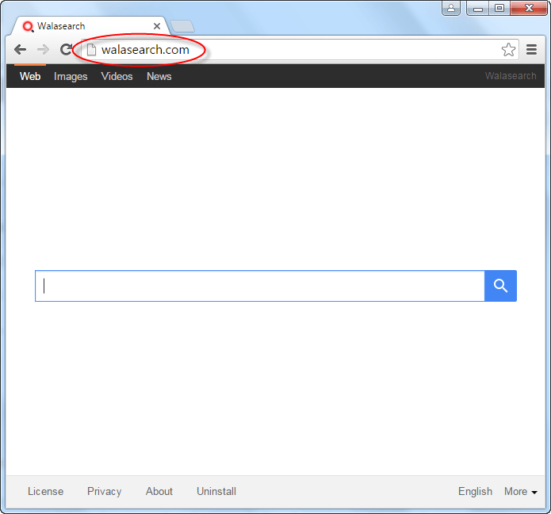Click the Walasearch label in the dark bar
551x514 pixels.
511,76
